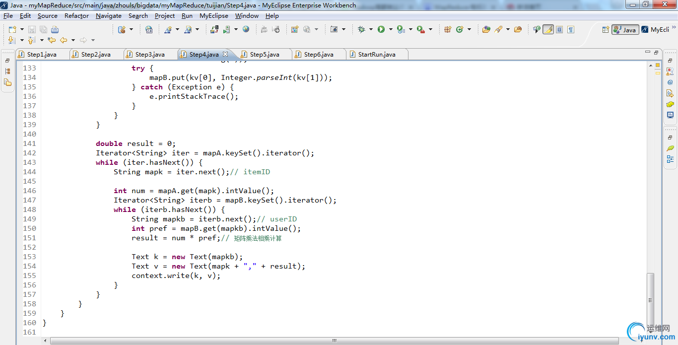Toggle Block Selection Mode button
This screenshot has height=345, width=678.
[559, 29]
